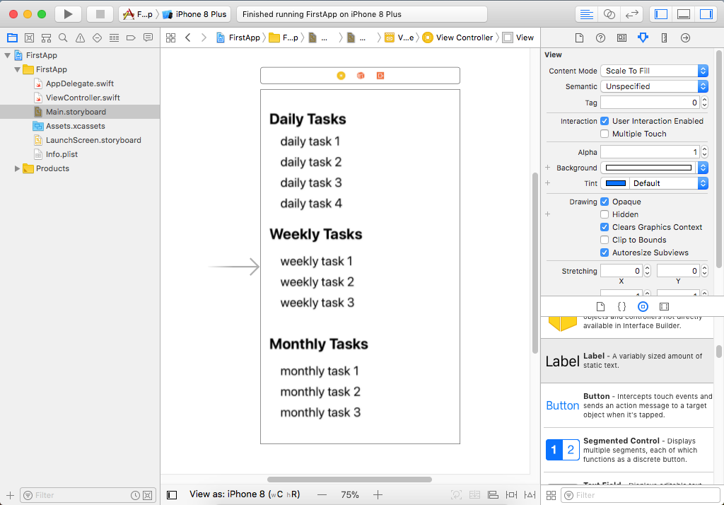This screenshot has height=505, width=724.
Task: Open ViewController.swift in the navigator
Action: pyautogui.click(x=83, y=98)
